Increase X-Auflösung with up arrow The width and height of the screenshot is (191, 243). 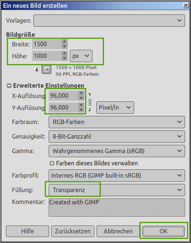click(x=81, y=93)
